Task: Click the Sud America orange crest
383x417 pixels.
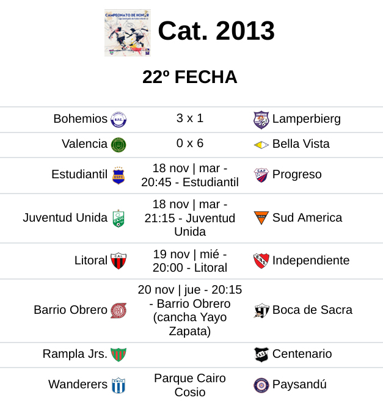Action: [x=261, y=218]
